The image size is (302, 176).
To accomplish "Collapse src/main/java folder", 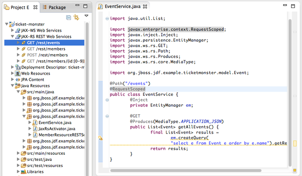I will 18,92.
